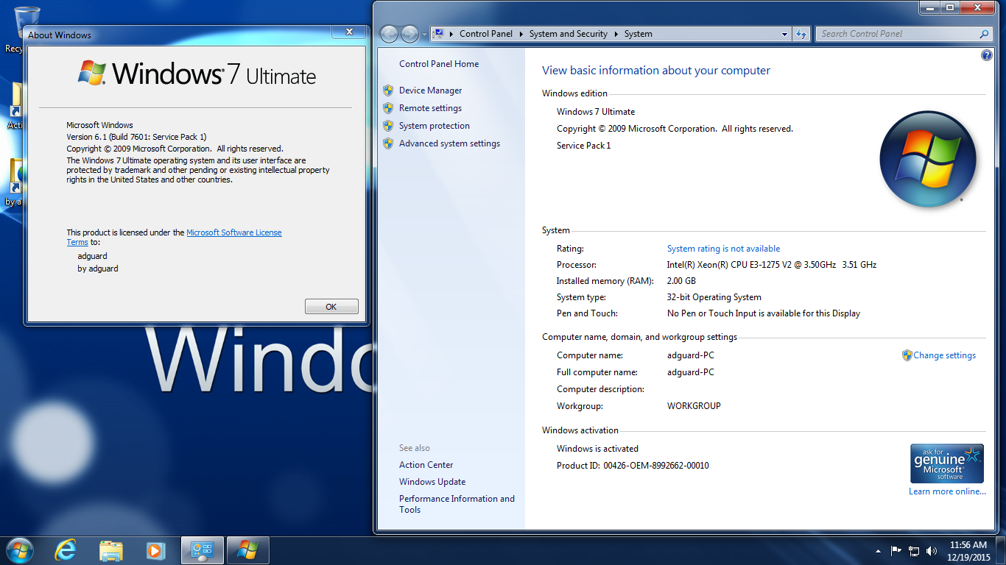This screenshot has height=565, width=1006.
Task: Click the Advanced system settings shield icon
Action: coord(388,143)
